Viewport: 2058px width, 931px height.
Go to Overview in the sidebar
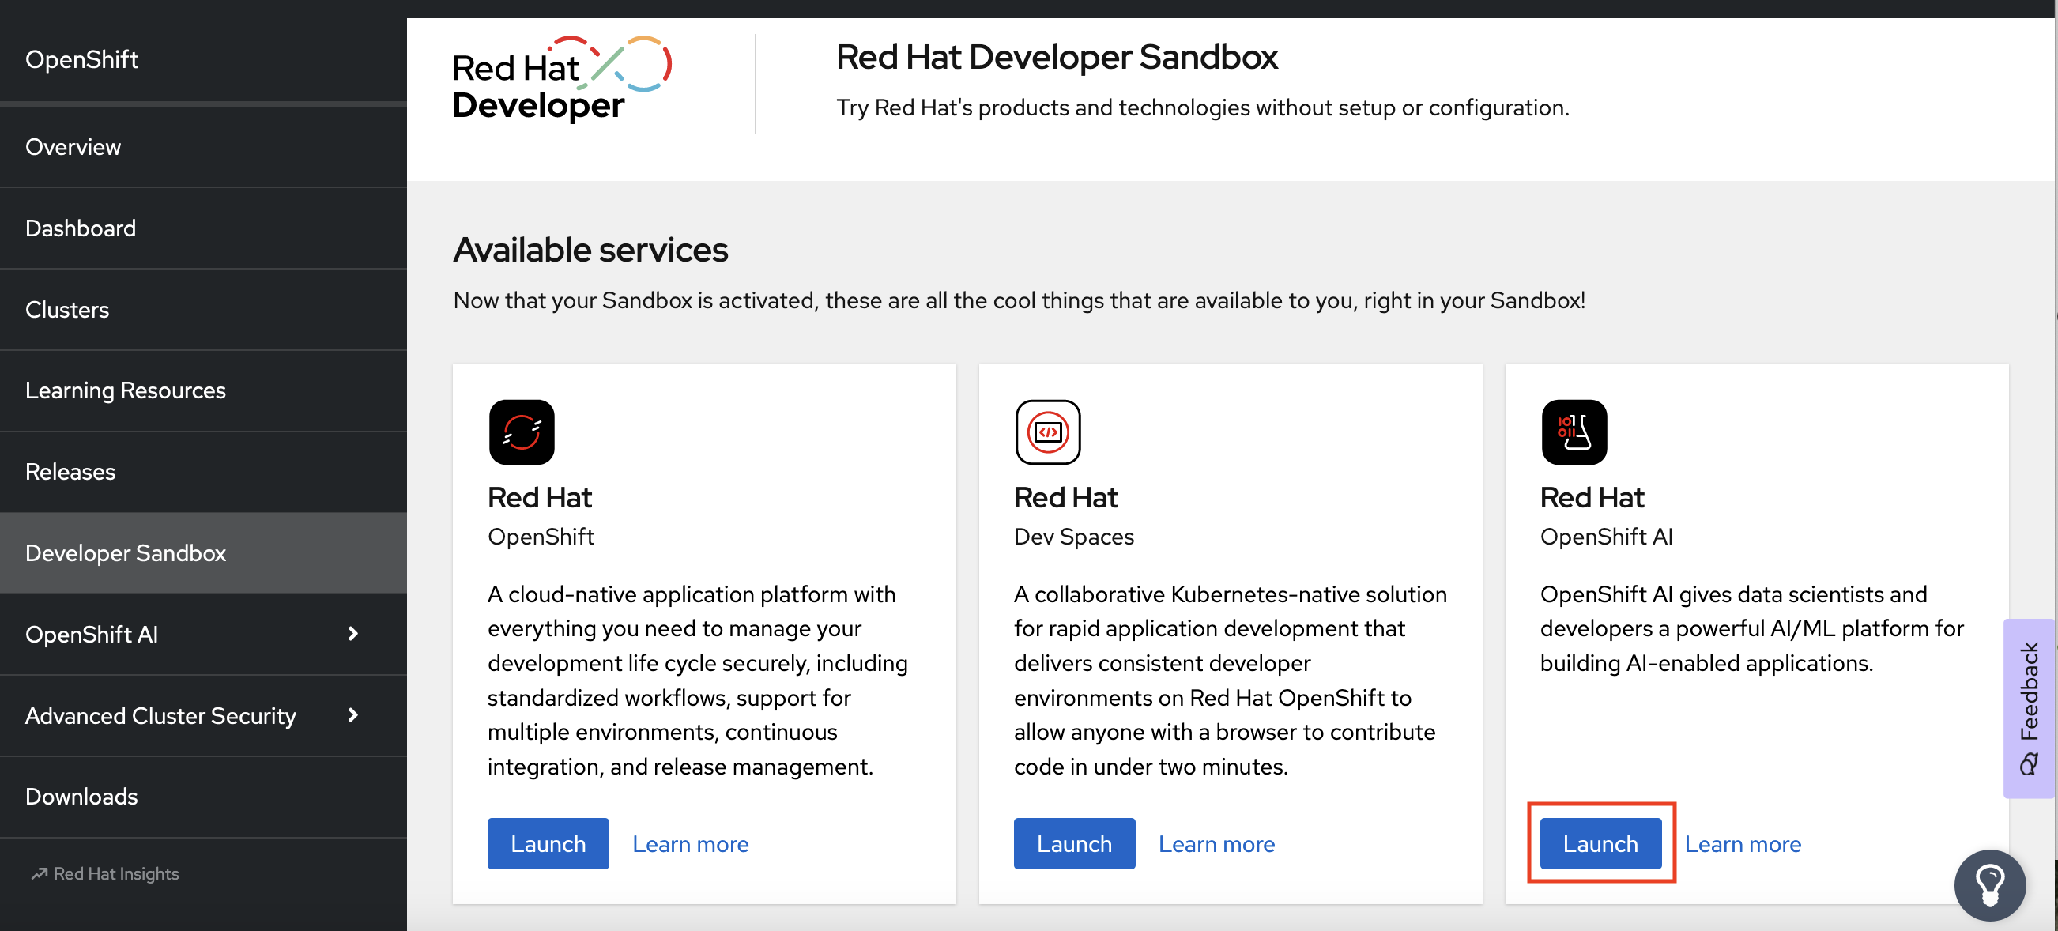tap(203, 147)
